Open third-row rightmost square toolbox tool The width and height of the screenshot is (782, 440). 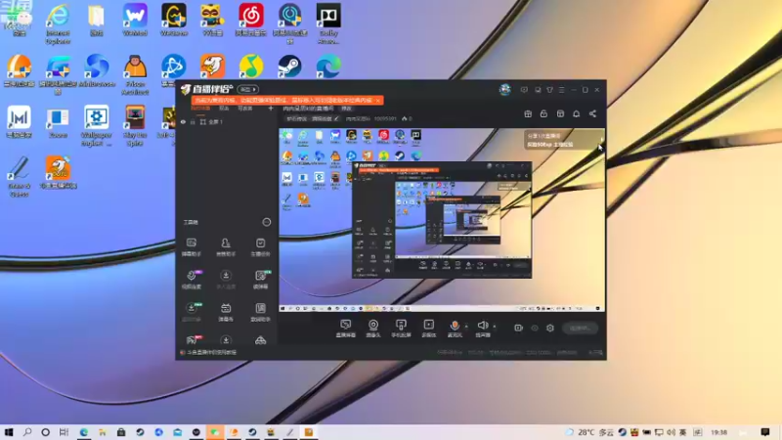tap(260, 312)
